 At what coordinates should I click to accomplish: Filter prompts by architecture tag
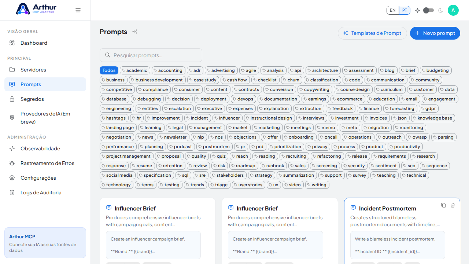323,70
